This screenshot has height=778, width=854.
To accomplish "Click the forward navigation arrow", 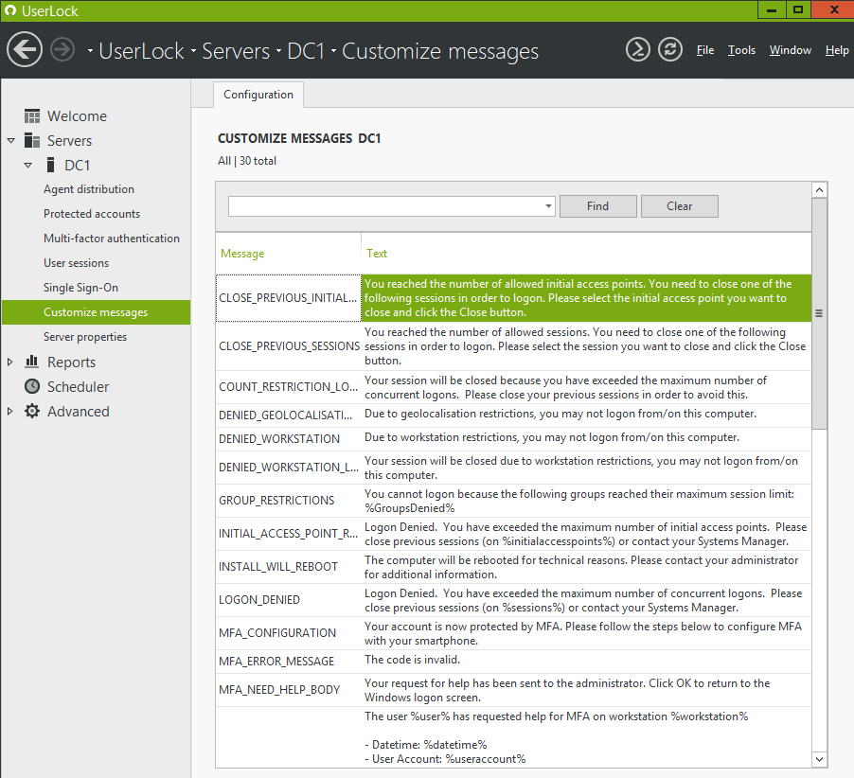I will click(x=62, y=50).
